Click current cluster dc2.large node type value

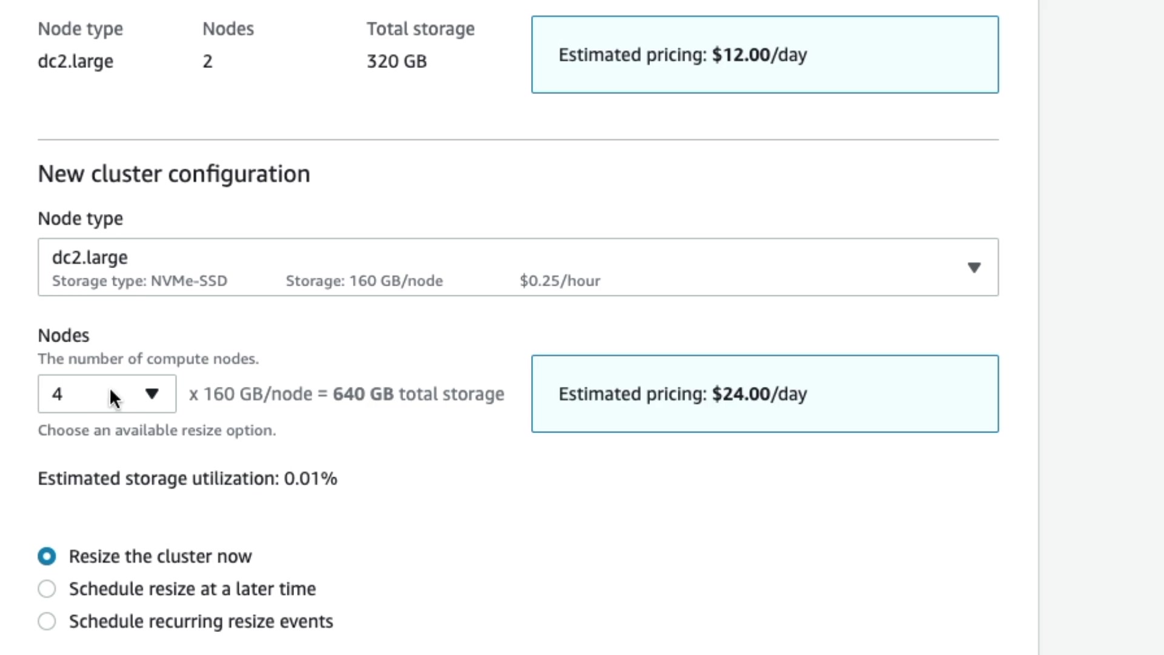coord(75,61)
